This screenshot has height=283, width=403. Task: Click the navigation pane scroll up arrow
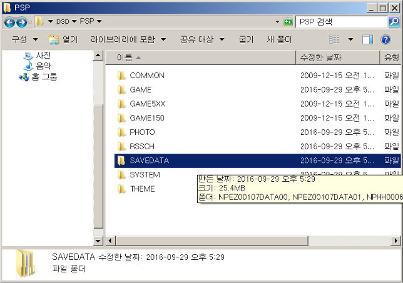[x=98, y=56]
